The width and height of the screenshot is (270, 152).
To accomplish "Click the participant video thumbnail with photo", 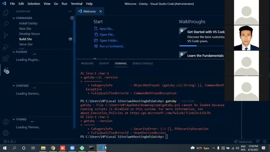I will [x=246, y=38].
